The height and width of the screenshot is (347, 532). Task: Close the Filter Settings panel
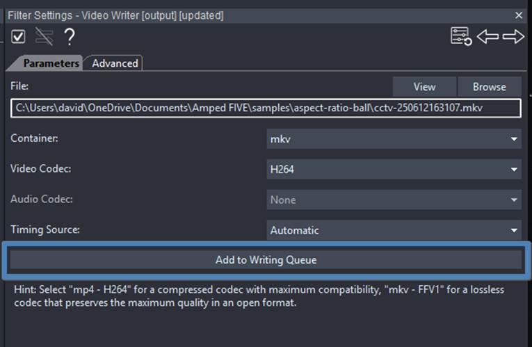point(518,15)
